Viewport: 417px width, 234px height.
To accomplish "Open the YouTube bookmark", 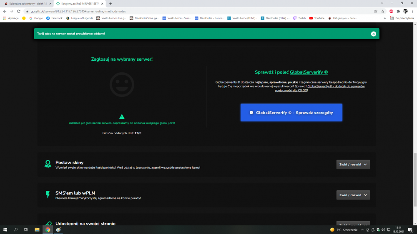I will pos(317,18).
